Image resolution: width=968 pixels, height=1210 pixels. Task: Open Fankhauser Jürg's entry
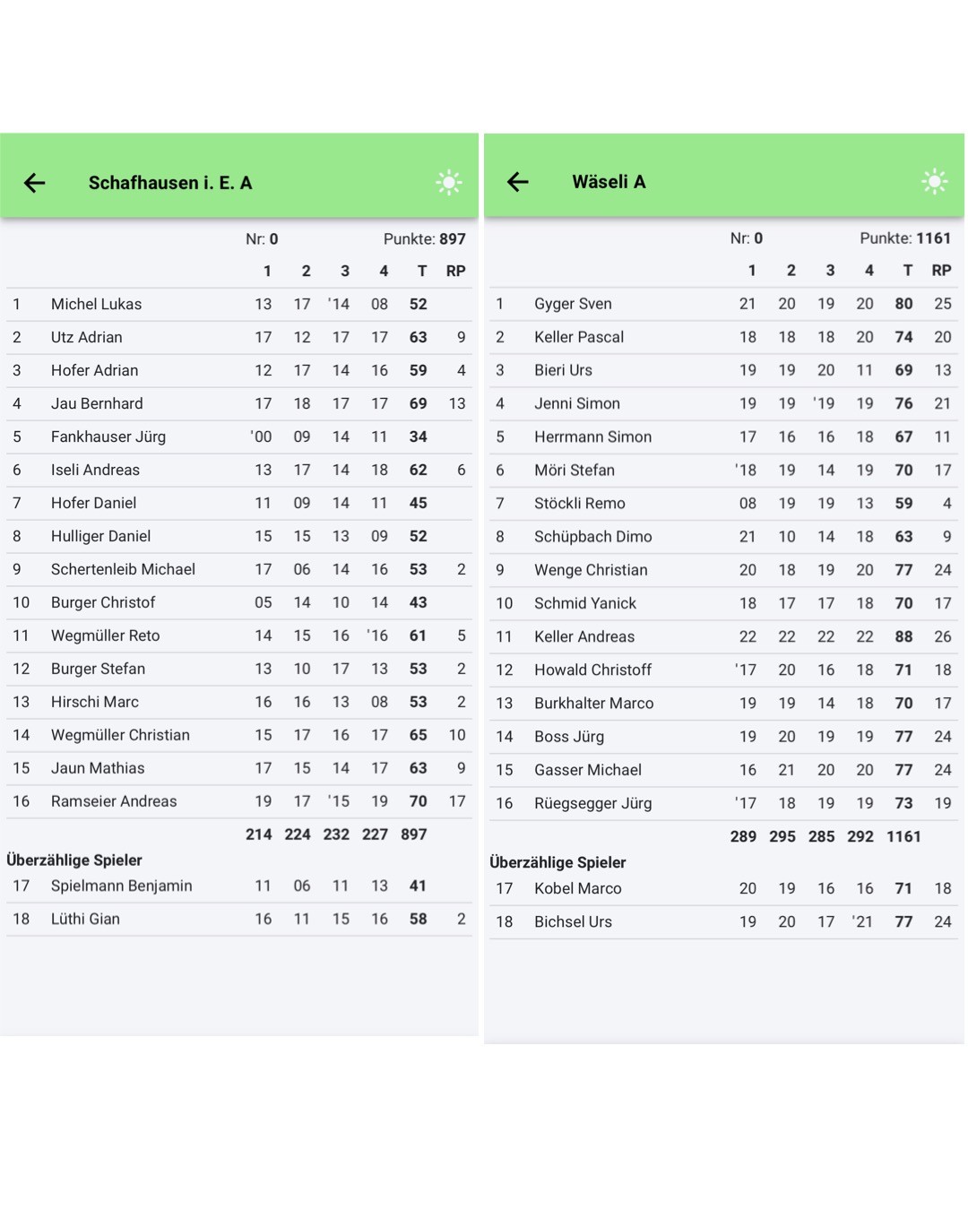108,436
